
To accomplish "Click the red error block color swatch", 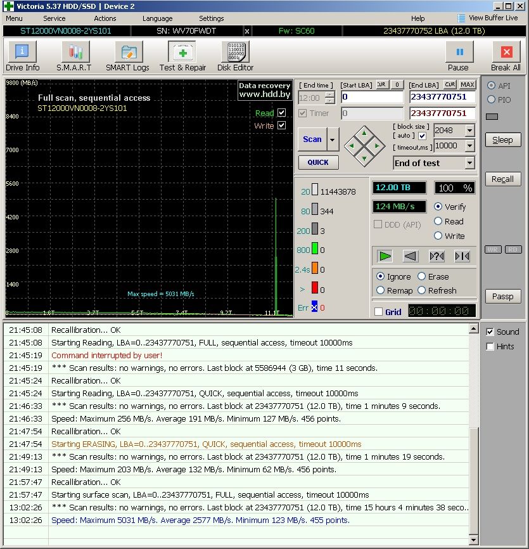I will (314, 288).
